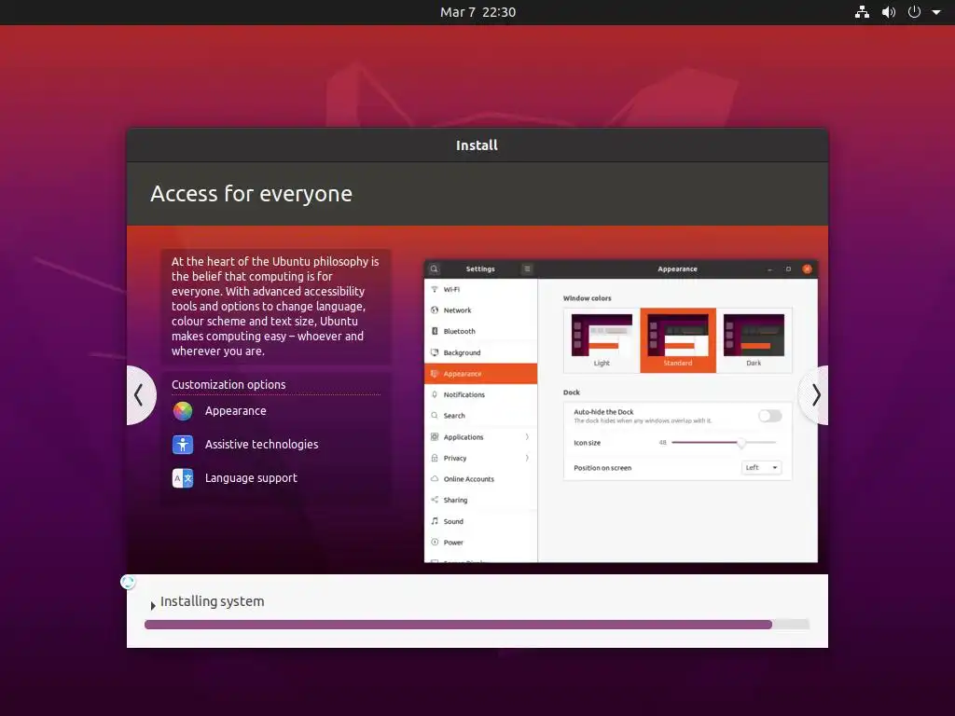Expand the system menu arrow in top bar
This screenshot has height=716, width=955.
point(936,12)
